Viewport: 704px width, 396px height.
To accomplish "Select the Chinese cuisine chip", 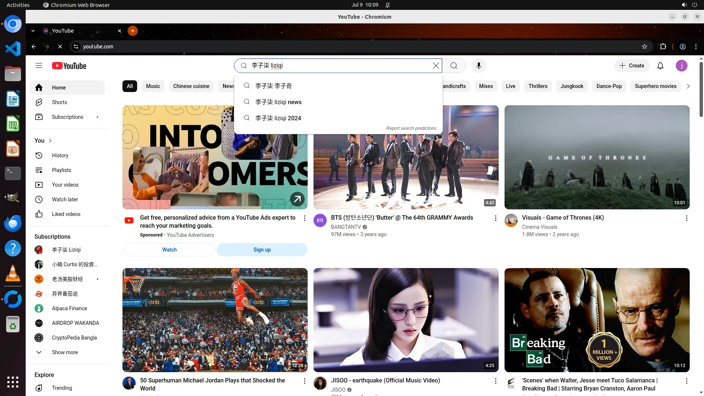I will click(191, 86).
